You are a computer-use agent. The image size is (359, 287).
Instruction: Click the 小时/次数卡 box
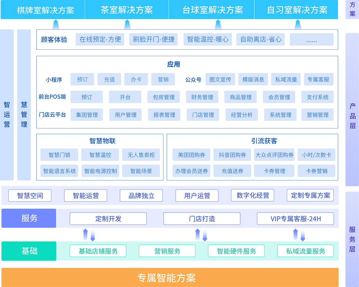316,155
